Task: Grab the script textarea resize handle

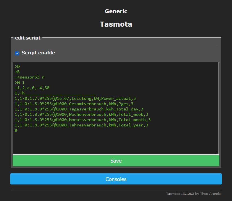Action: click(x=217, y=152)
